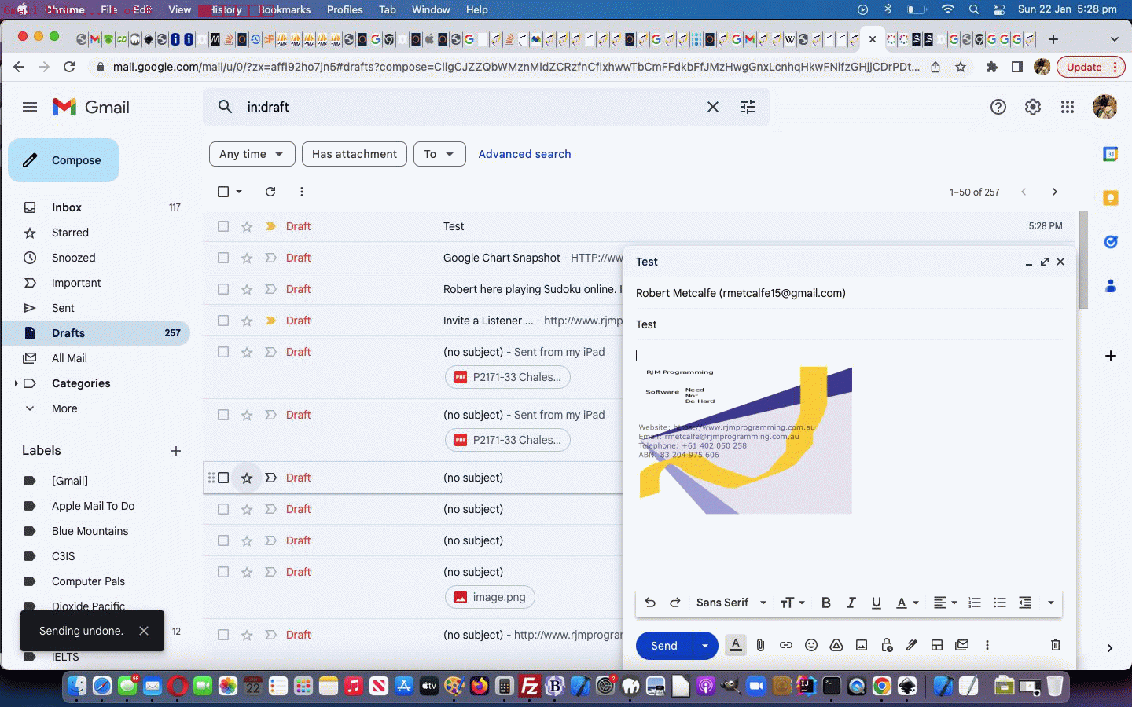Redo edit in compose toolbar
Viewport: 1132px width, 707px height.
point(675,603)
